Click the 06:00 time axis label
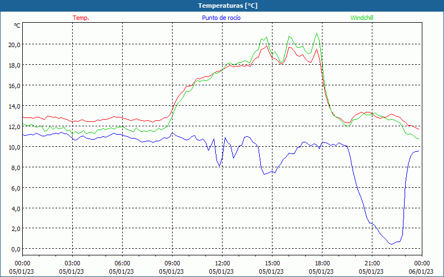The width and height of the screenshot is (444, 277). (122, 264)
